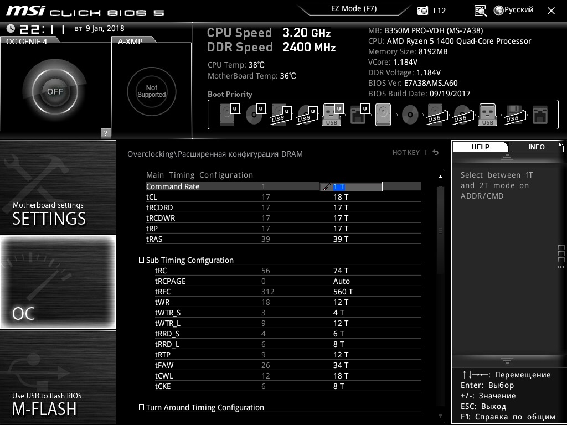Click the OC GENIE 4 tab label

(x=27, y=42)
